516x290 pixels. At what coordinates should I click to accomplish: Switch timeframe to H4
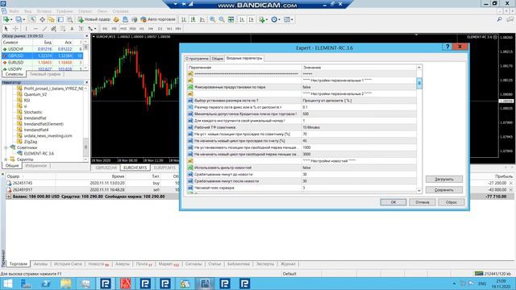pyautogui.click(x=151, y=29)
